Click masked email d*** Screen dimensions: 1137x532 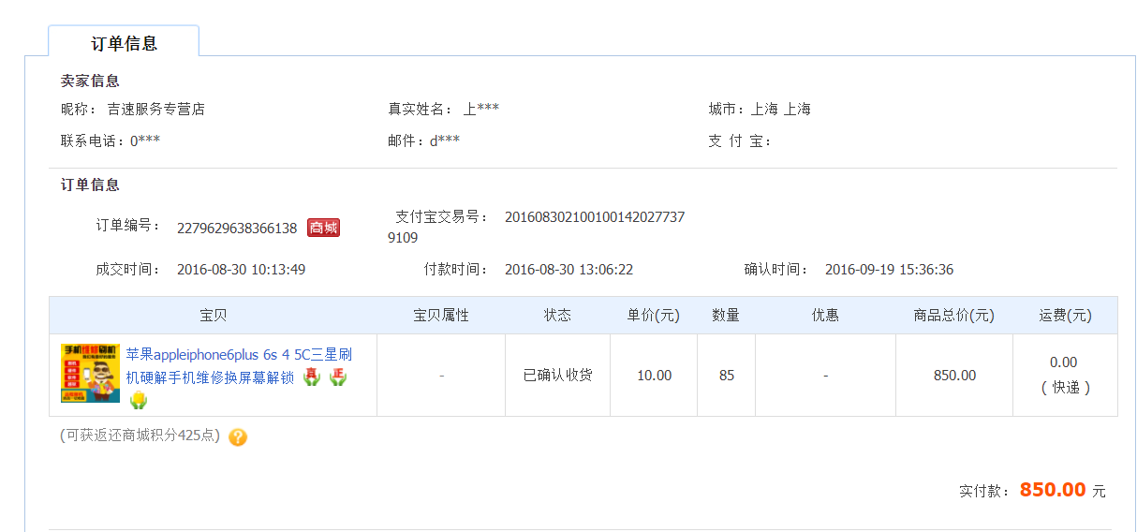pos(445,140)
